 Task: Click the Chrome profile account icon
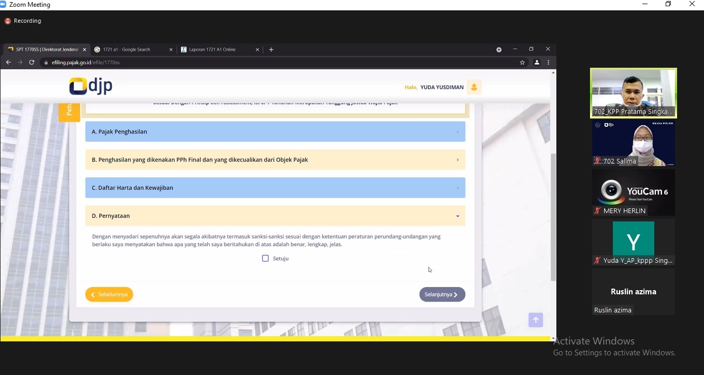537,63
